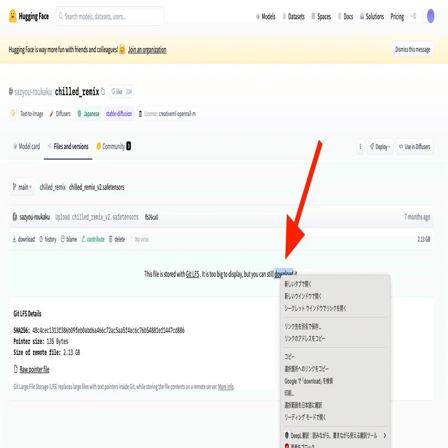The width and height of the screenshot is (448, 448).
Task: Choose 印刷 from context menu
Action: (x=335, y=393)
